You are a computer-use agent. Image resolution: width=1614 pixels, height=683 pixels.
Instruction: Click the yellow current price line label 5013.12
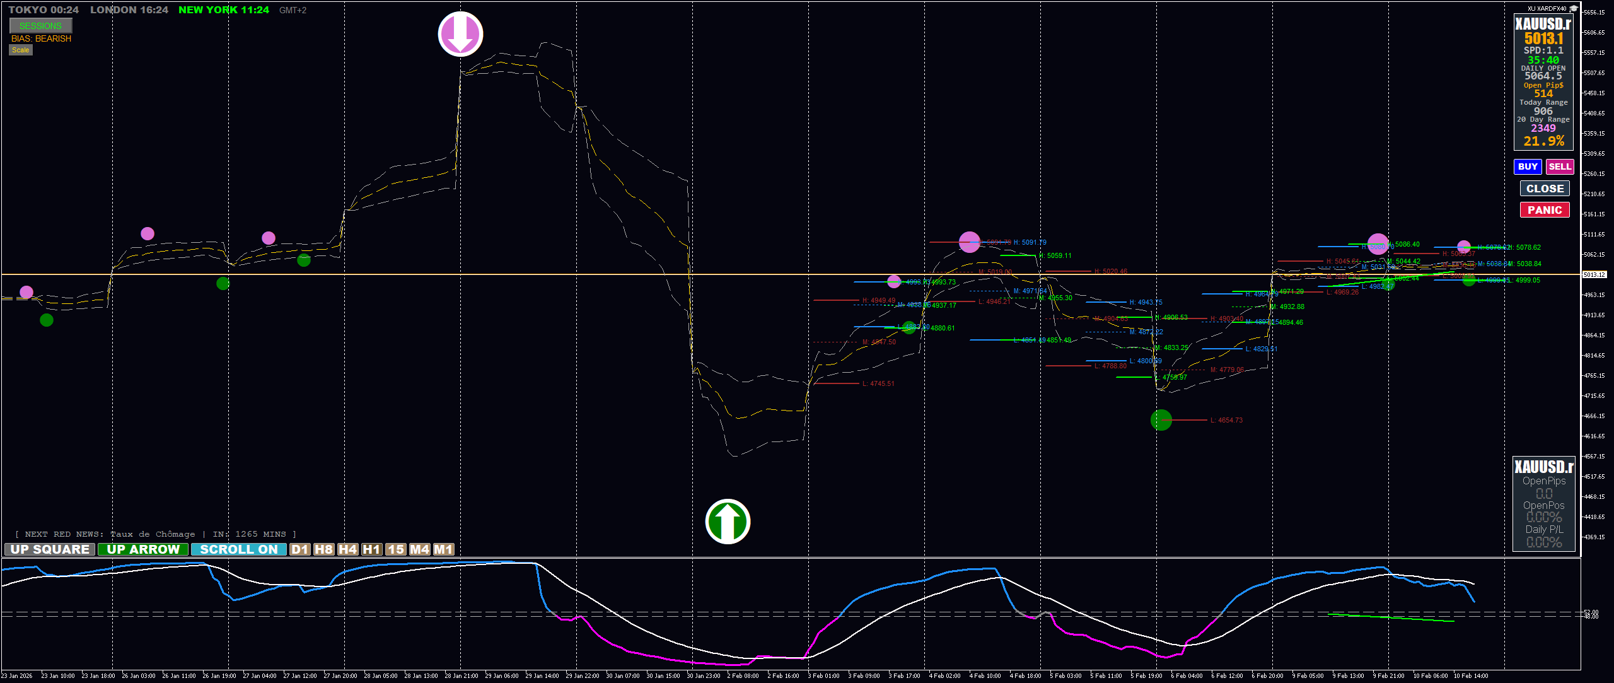pyautogui.click(x=1594, y=274)
